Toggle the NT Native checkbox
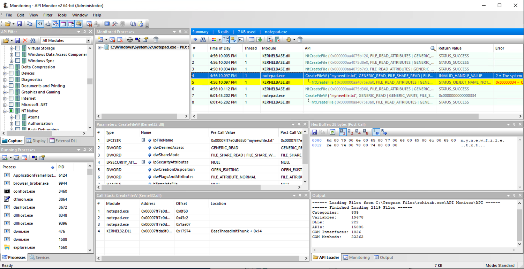 click(x=11, y=111)
